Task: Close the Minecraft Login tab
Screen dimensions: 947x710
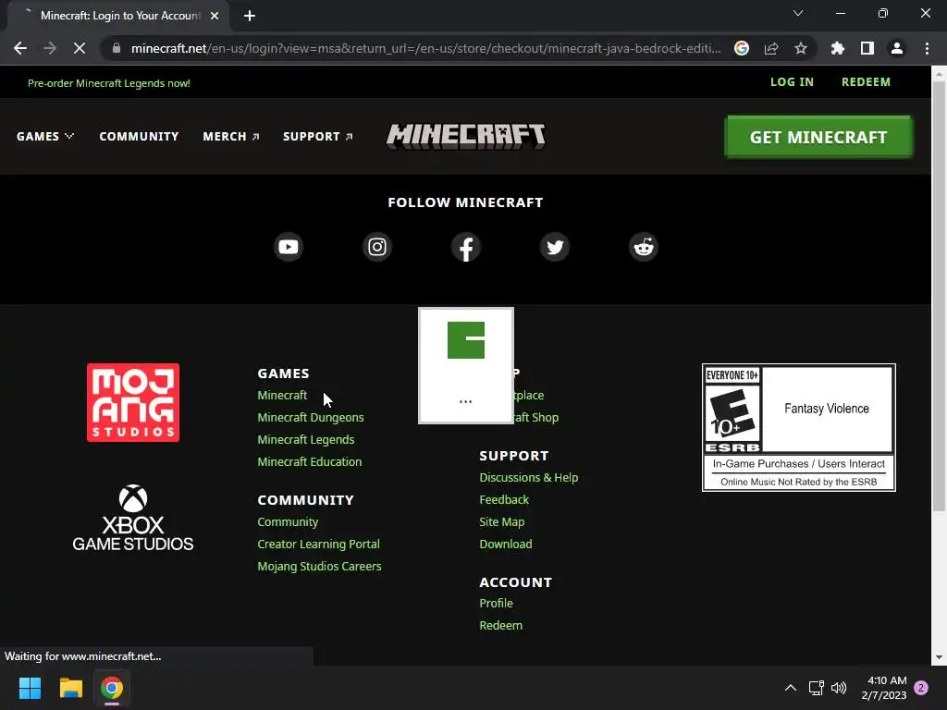Action: point(215,16)
